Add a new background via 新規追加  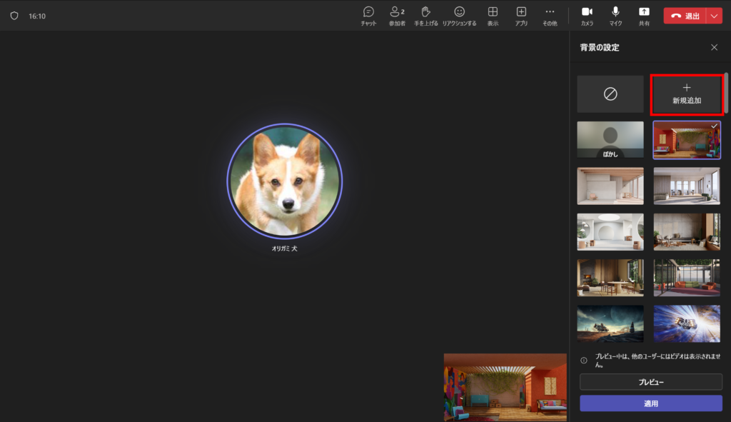point(687,94)
